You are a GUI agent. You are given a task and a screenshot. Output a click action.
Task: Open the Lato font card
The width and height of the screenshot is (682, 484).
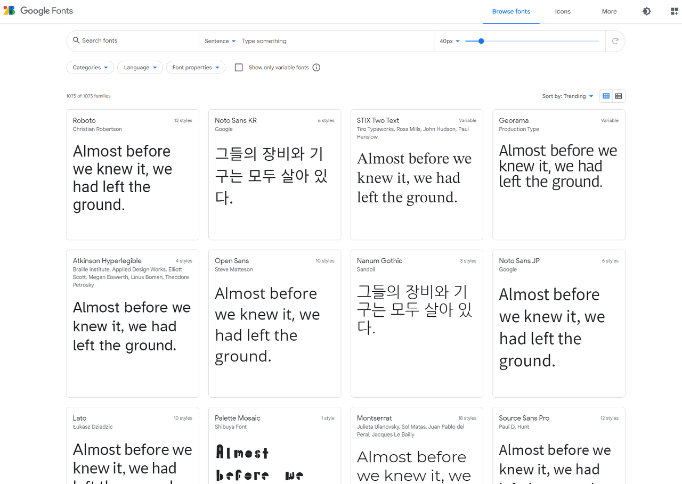pyautogui.click(x=133, y=446)
